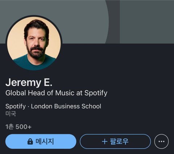Click the right dark-gray banner section
This screenshot has height=154, width=174.
tap(147, 22)
